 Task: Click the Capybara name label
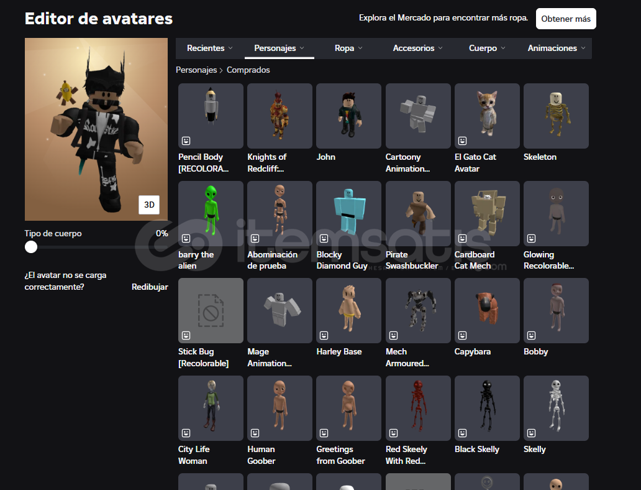(473, 351)
